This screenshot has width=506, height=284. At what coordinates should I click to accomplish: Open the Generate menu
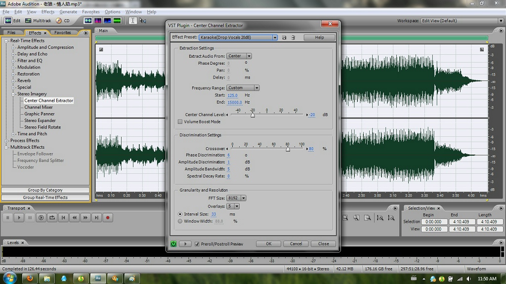tap(68, 12)
